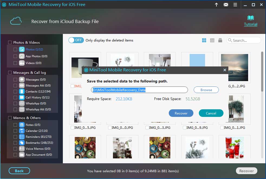Check the Memos & Others group checkbox
This screenshot has height=179, width=266.
click(10, 118)
